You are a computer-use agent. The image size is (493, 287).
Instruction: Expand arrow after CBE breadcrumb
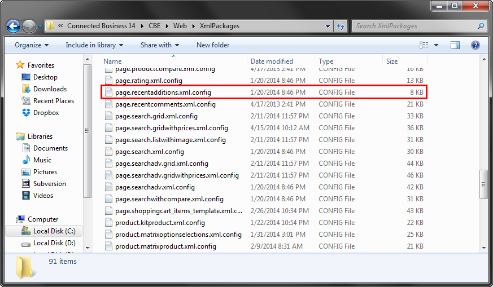click(167, 26)
